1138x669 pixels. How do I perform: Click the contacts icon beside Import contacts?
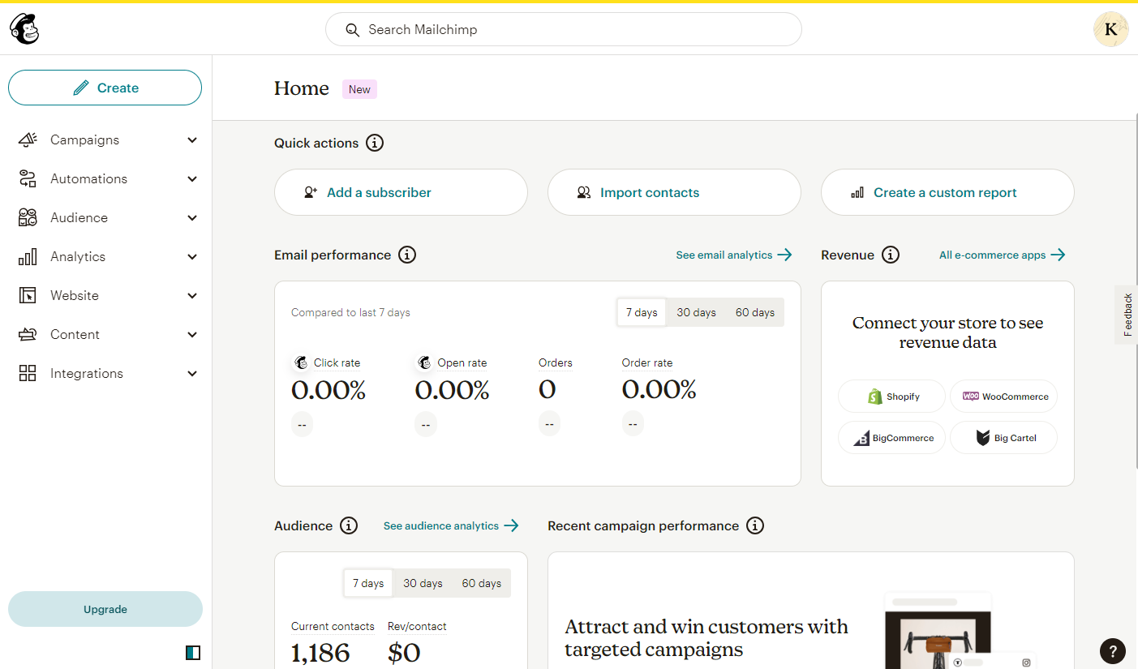tap(584, 193)
